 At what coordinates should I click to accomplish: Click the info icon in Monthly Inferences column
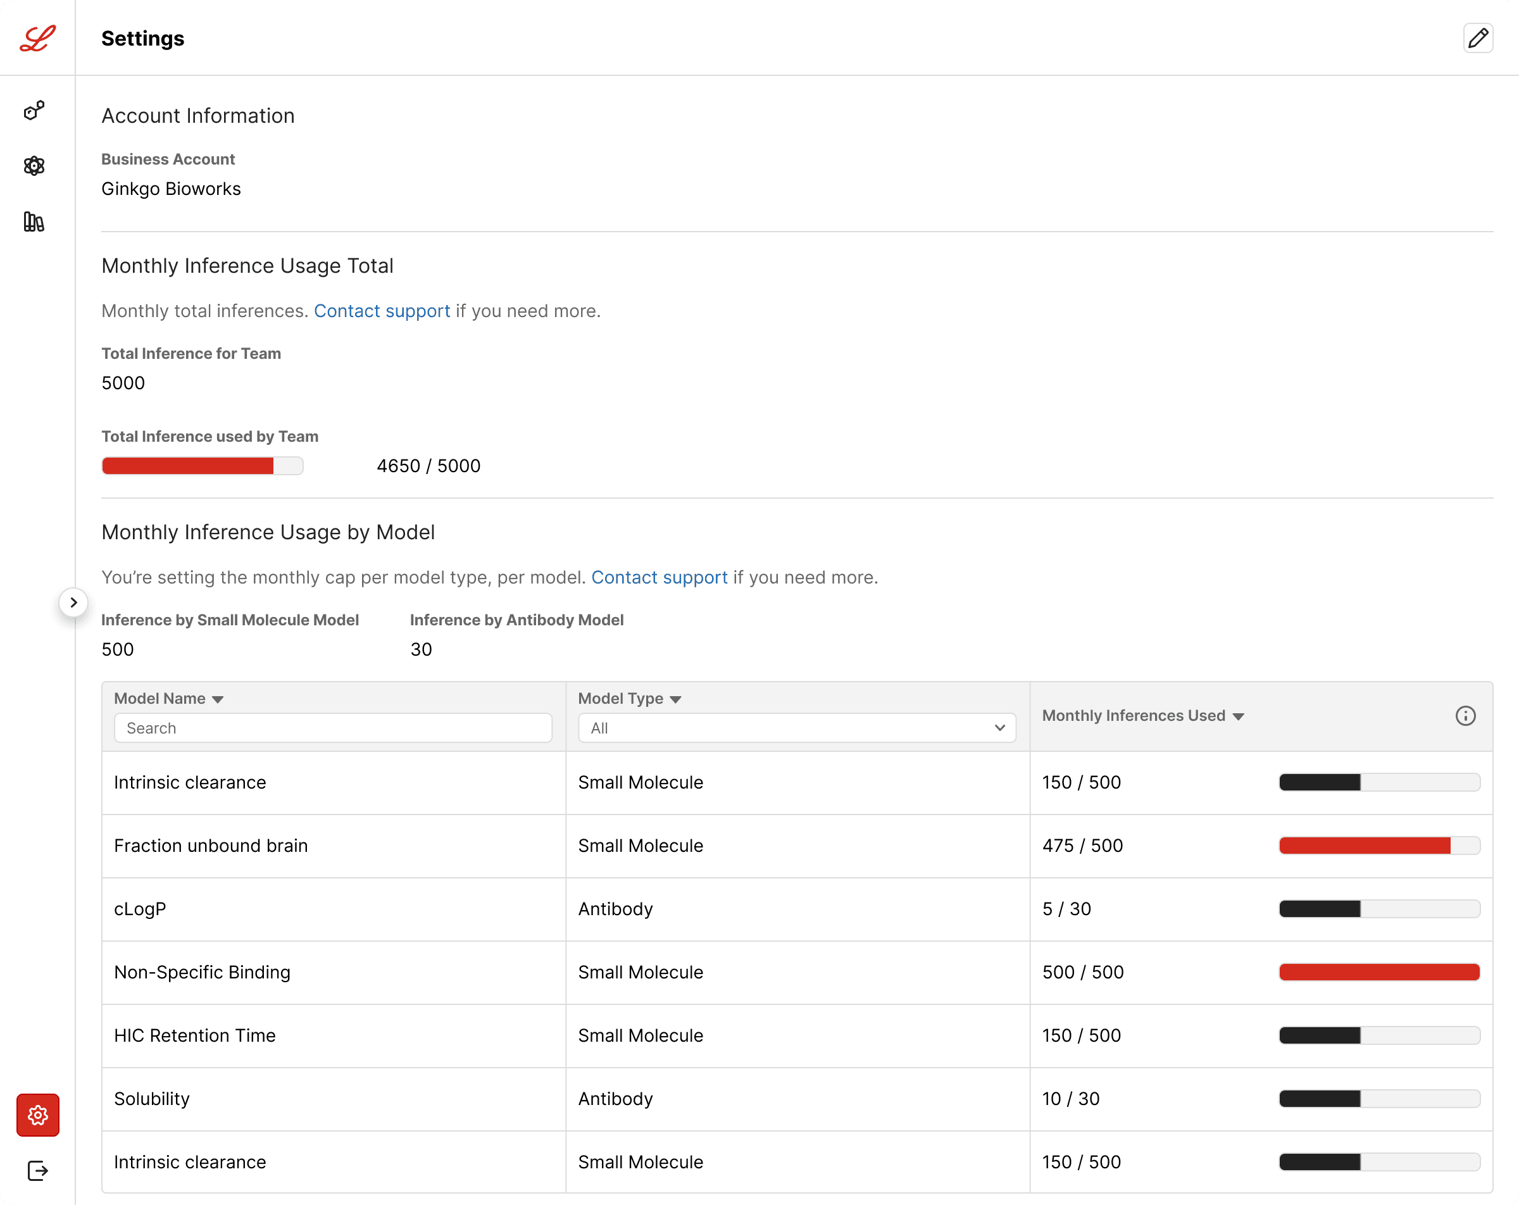[1465, 716]
